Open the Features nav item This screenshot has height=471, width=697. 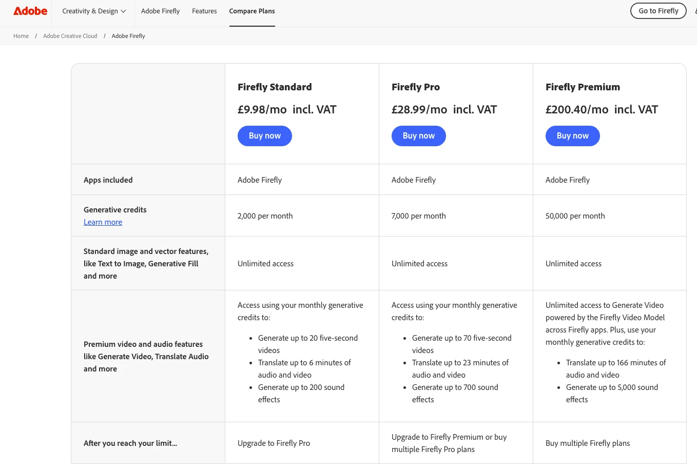[x=204, y=11]
